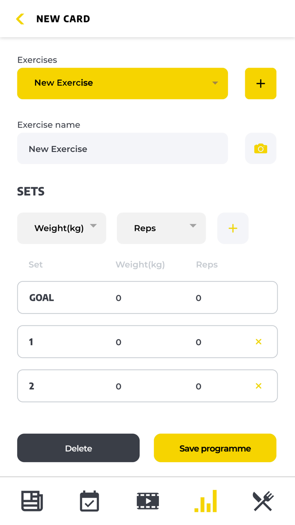Select the calendar checkmark icon
Screen dimensions: 295x525
[89, 501]
